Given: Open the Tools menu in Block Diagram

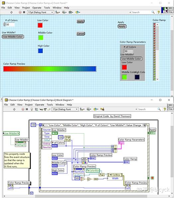Looking at the screenshot, I should (x=50, y=105).
